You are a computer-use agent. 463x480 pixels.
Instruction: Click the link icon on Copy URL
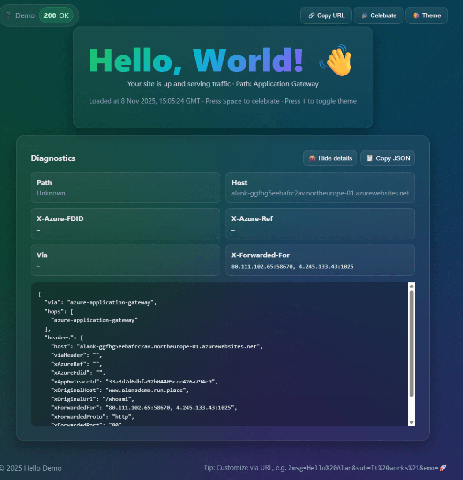point(312,15)
